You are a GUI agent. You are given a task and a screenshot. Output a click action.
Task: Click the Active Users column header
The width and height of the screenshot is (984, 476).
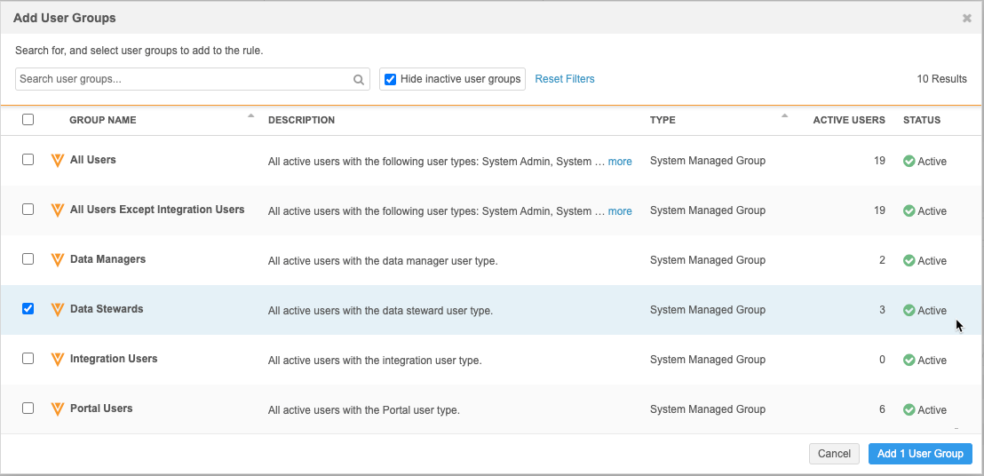848,120
